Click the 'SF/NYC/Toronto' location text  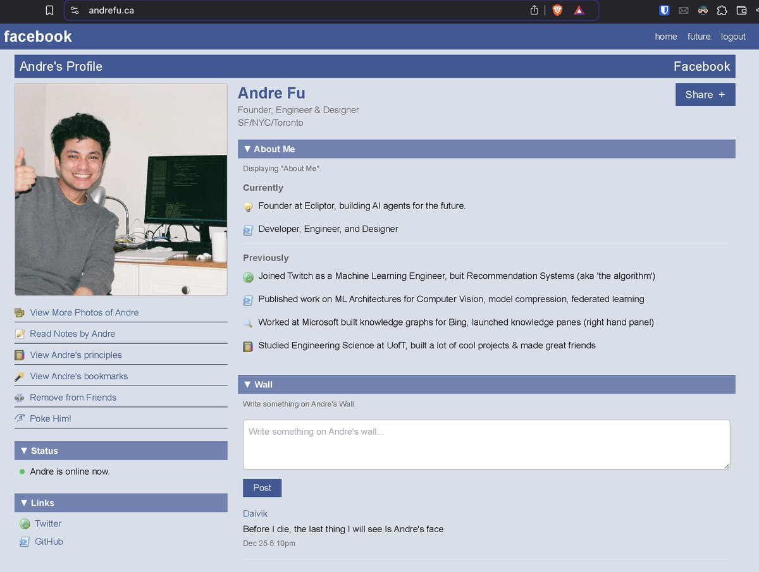click(x=271, y=123)
